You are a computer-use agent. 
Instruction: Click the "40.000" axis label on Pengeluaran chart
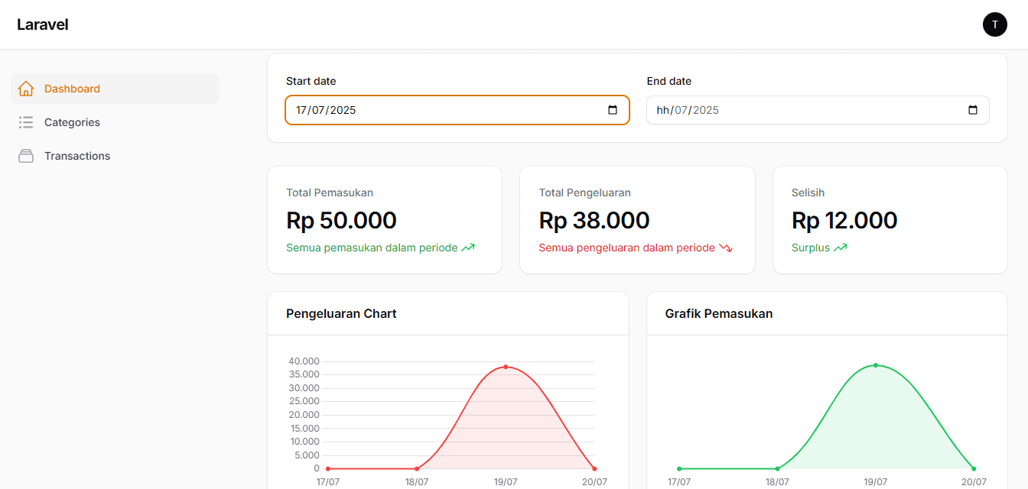[304, 361]
